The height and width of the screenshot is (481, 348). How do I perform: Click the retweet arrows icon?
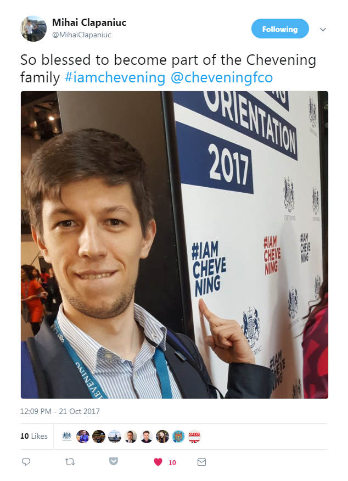tap(70, 462)
